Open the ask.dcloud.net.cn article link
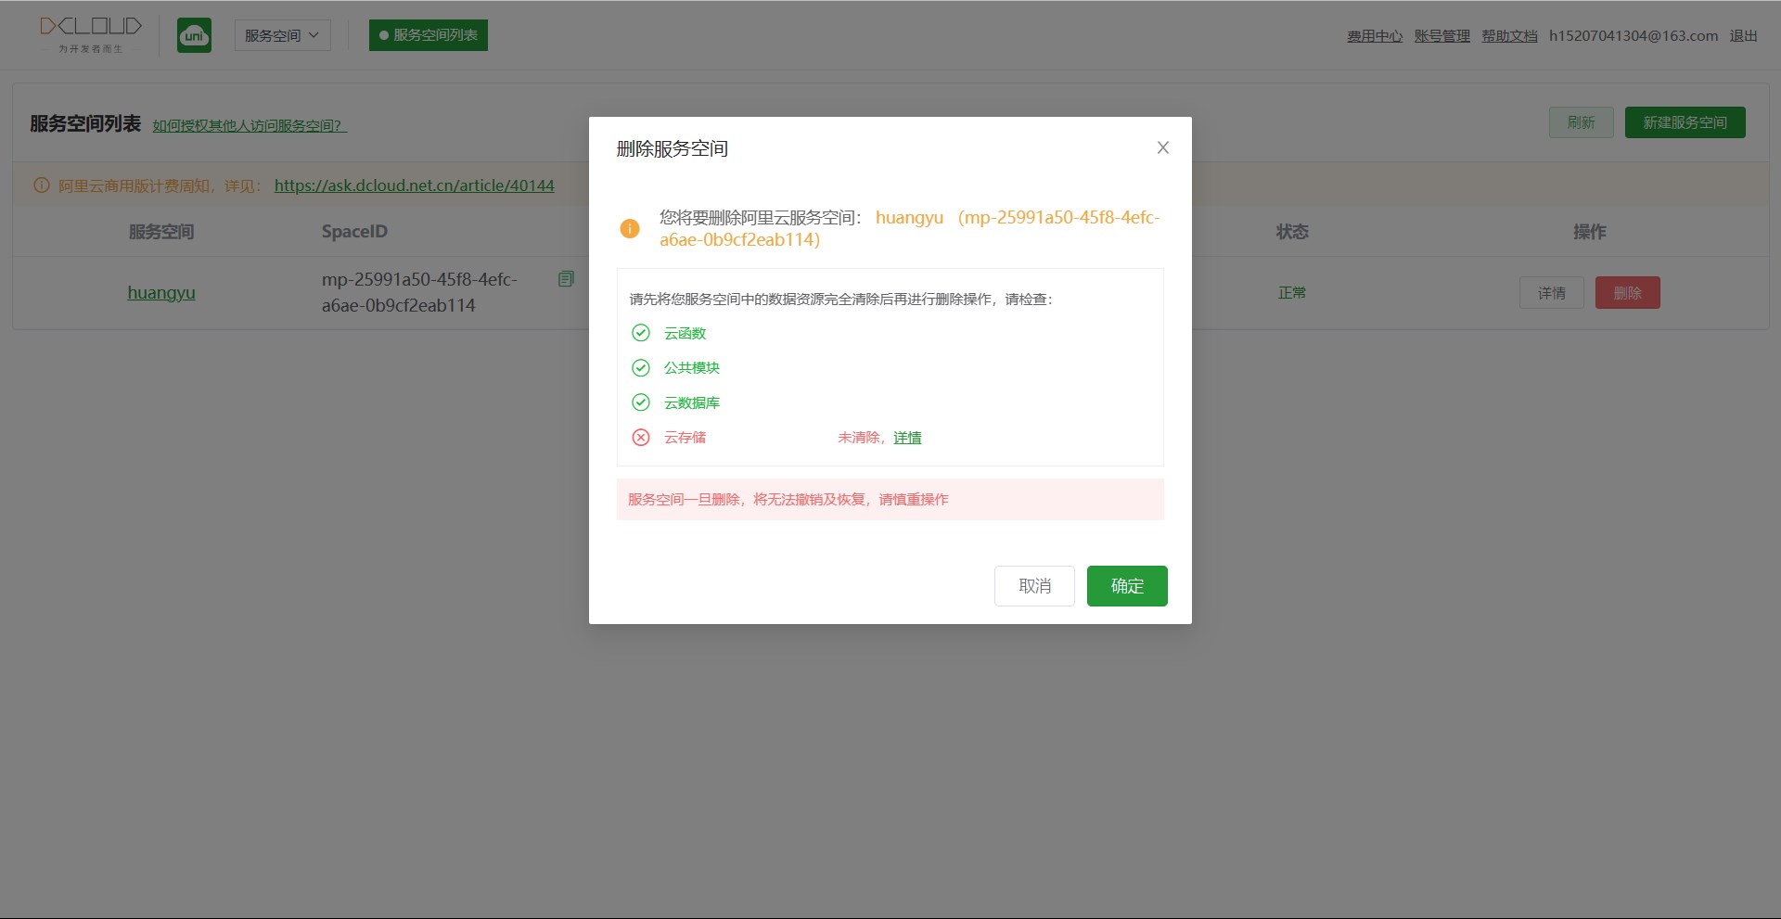 coord(415,185)
